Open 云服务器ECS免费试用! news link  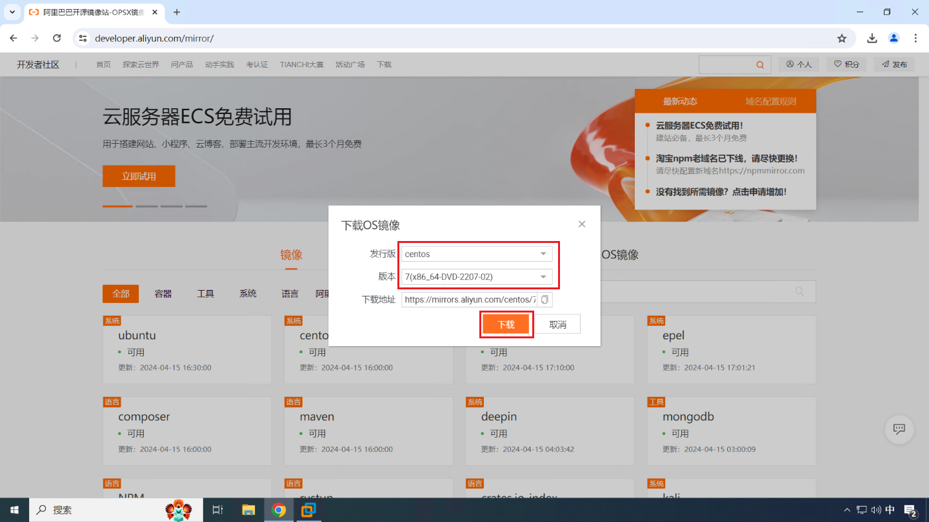699,126
